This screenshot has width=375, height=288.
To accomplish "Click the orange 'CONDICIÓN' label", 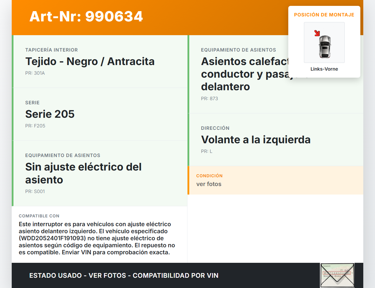I will tap(209, 176).
